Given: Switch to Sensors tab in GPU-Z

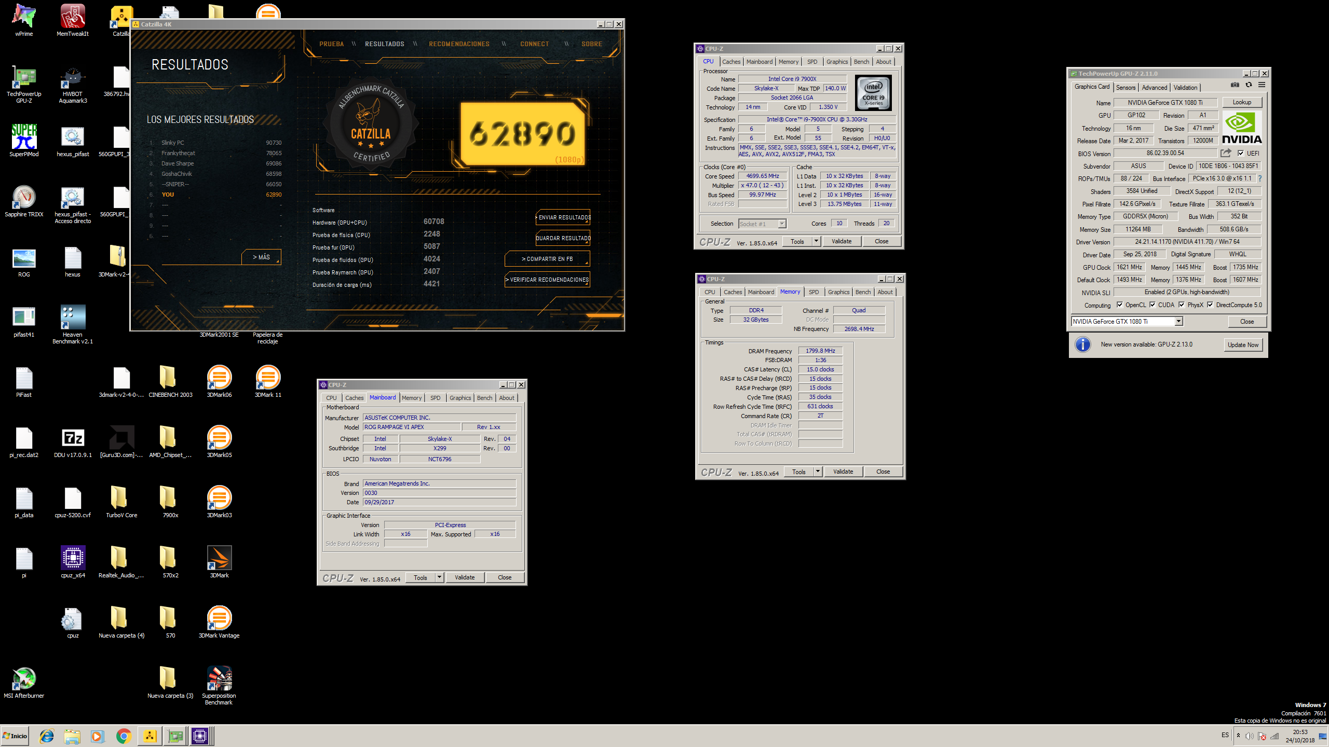Looking at the screenshot, I should (x=1125, y=88).
